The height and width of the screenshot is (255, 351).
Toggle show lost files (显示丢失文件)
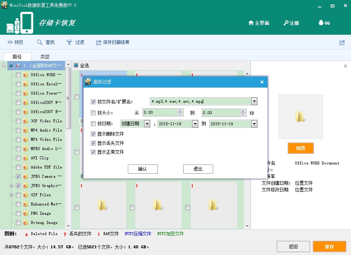coord(93,143)
